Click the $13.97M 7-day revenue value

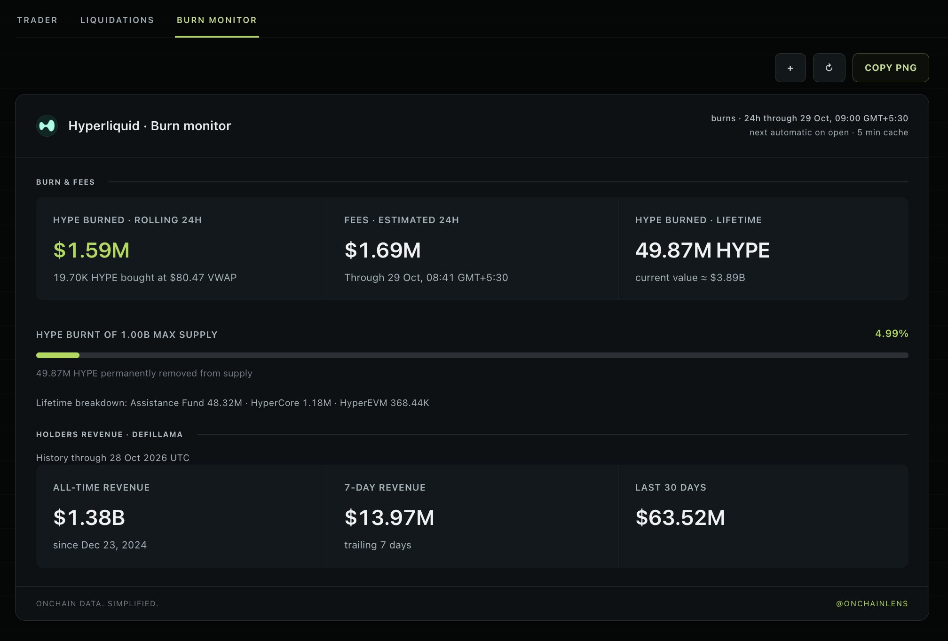[389, 517]
